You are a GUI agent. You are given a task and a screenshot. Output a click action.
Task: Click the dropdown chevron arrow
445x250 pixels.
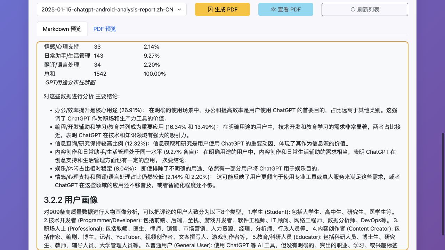pyautogui.click(x=179, y=10)
